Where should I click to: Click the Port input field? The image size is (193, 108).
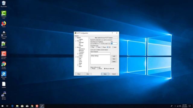[x=114, y=43]
